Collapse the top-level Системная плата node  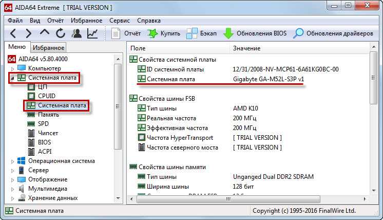point(12,78)
